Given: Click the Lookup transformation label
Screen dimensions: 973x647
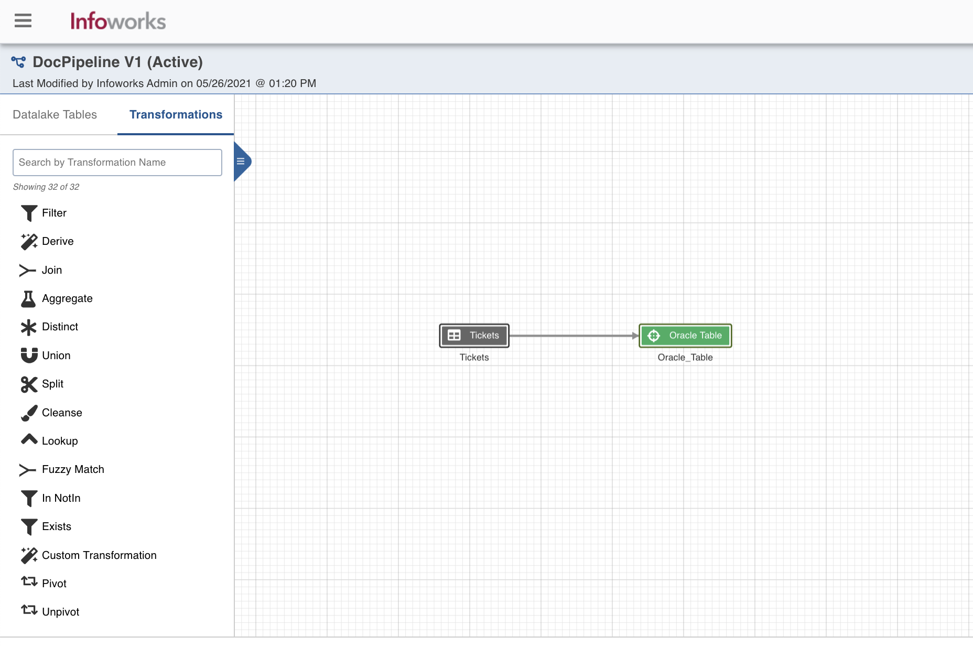Looking at the screenshot, I should pos(60,441).
